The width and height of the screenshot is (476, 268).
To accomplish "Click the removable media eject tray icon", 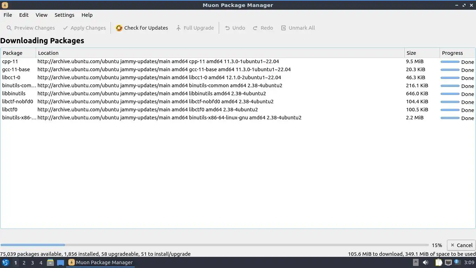I will pos(415,262).
